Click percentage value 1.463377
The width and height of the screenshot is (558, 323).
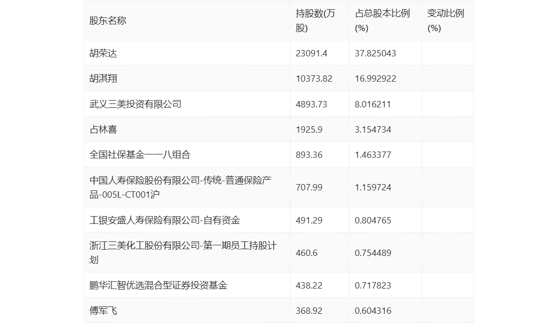click(x=373, y=155)
